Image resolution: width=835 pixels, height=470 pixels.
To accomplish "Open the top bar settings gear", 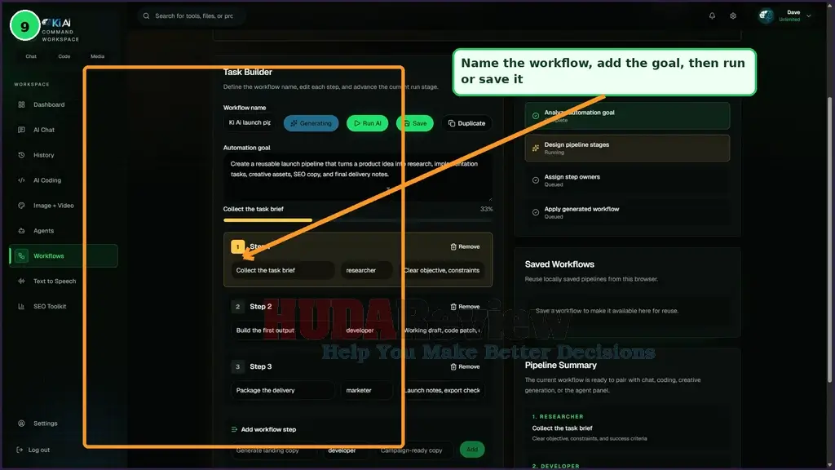I will click(733, 16).
